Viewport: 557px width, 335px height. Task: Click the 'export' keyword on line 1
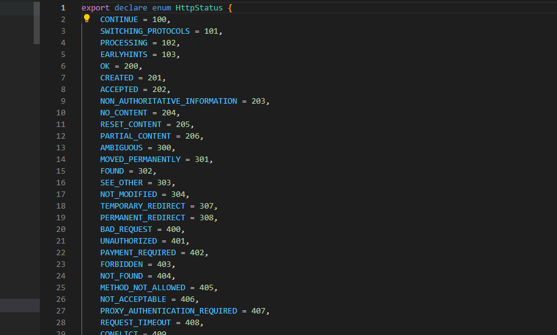(96, 8)
